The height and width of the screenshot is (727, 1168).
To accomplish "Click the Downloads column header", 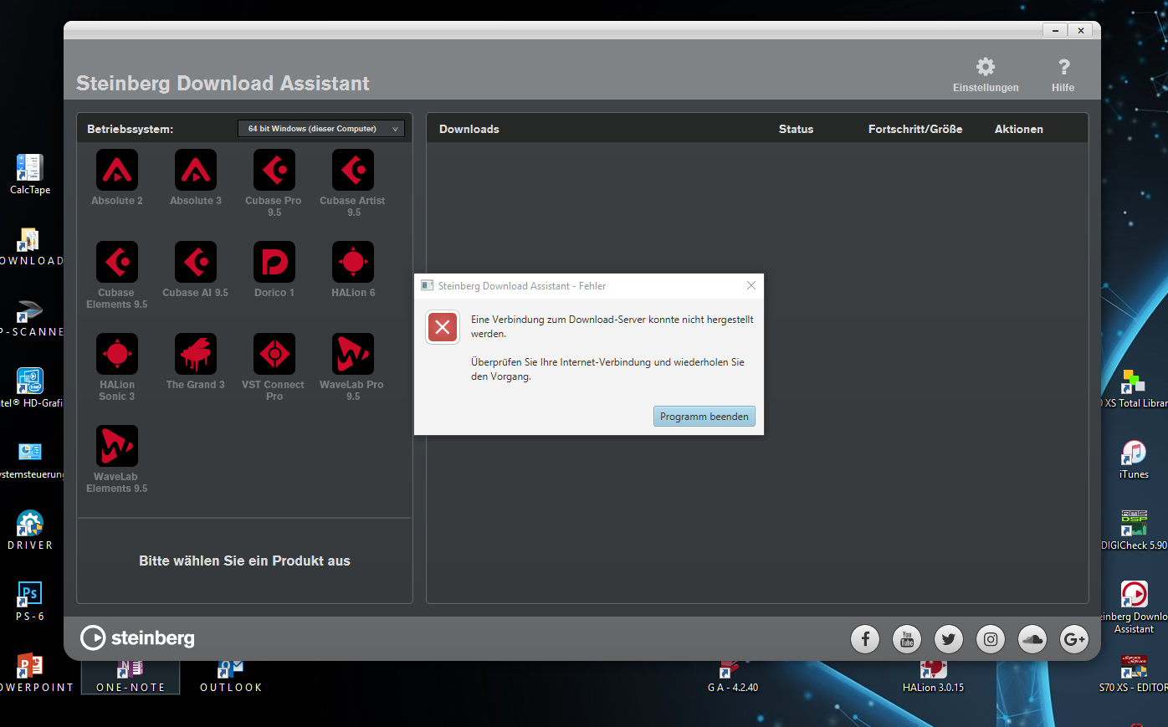I will click(x=469, y=129).
